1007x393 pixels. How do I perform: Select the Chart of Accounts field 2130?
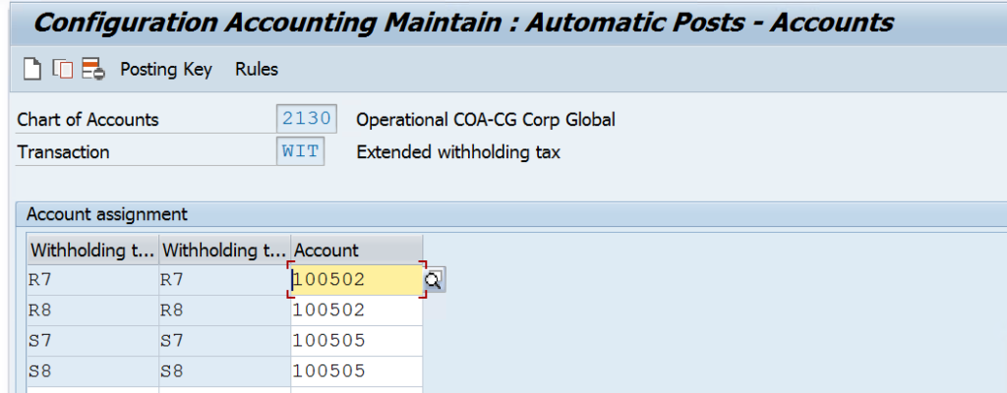(x=307, y=119)
